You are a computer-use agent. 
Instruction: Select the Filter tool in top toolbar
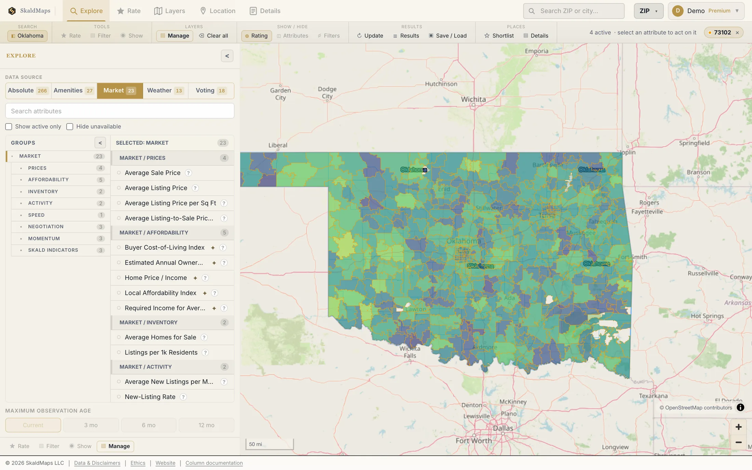(100, 36)
